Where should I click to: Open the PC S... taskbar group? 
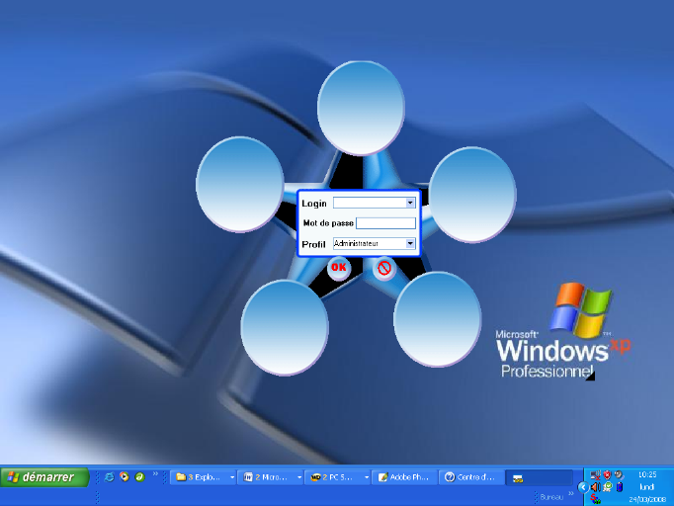pos(338,477)
